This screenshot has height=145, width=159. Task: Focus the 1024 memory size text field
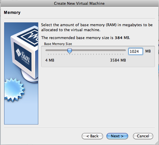coord(136,51)
